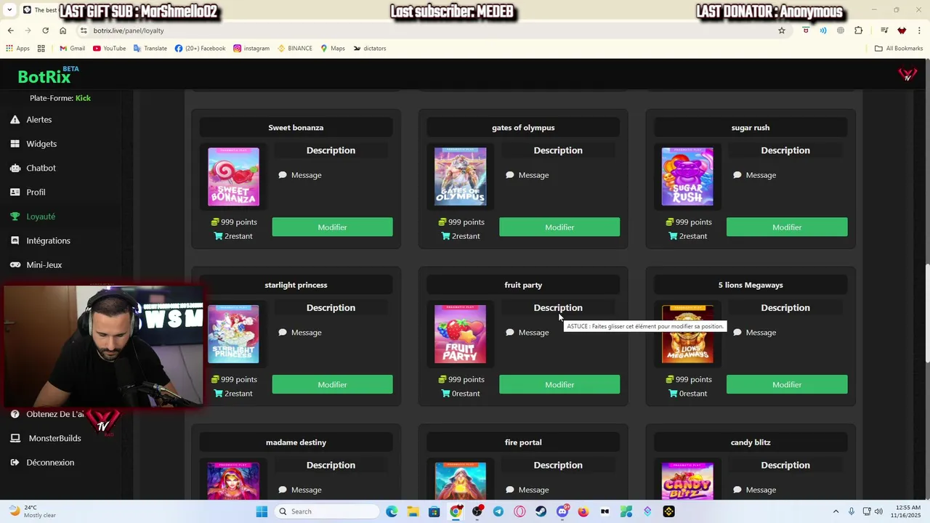Click Message icon in Sweet bonanza card

pos(283,175)
